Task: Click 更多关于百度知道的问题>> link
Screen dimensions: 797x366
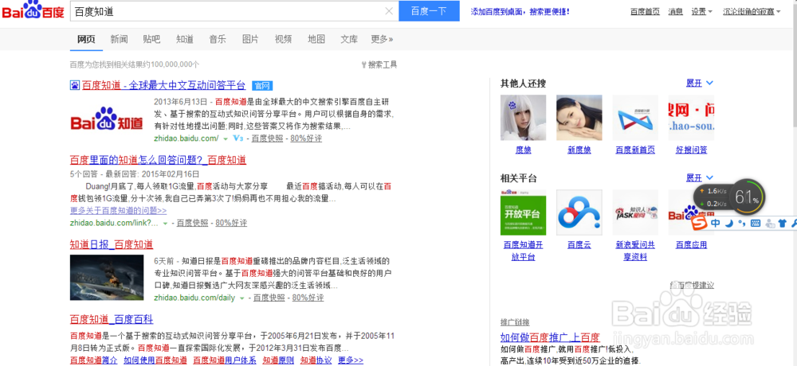Action: tap(119, 210)
